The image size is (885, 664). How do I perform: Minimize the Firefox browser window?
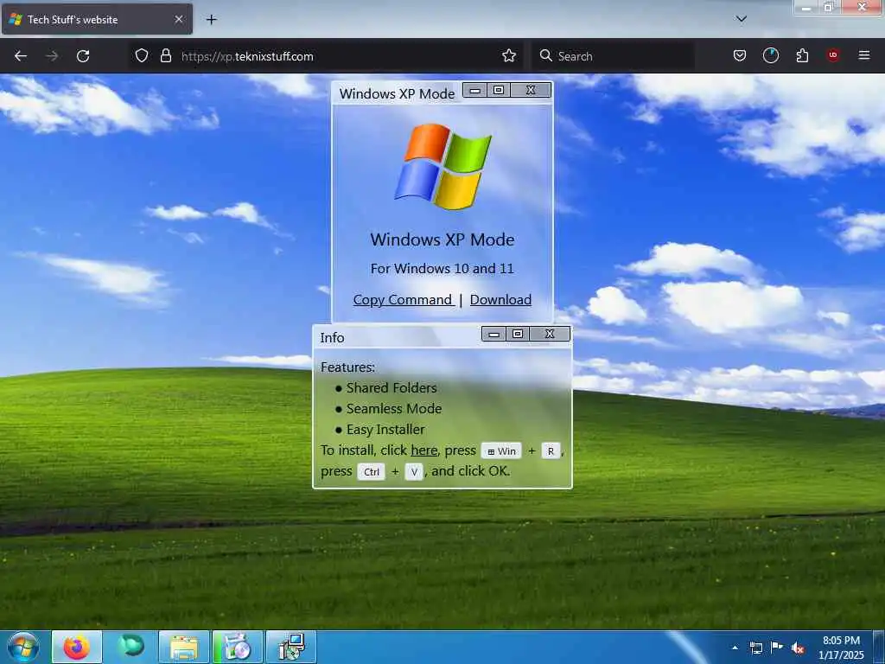tap(806, 7)
